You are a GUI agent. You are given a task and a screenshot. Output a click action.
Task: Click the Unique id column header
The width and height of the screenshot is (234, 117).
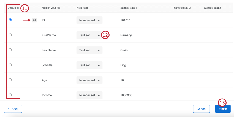[13, 8]
